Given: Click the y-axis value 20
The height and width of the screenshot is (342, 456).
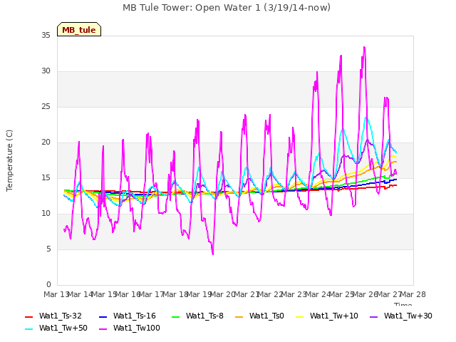Looking at the screenshot, I should click(46, 142).
